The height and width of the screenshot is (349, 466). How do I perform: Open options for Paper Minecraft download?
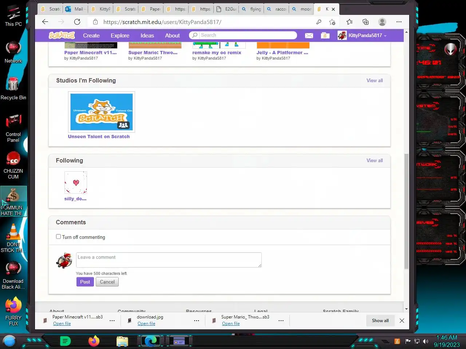coord(112,321)
